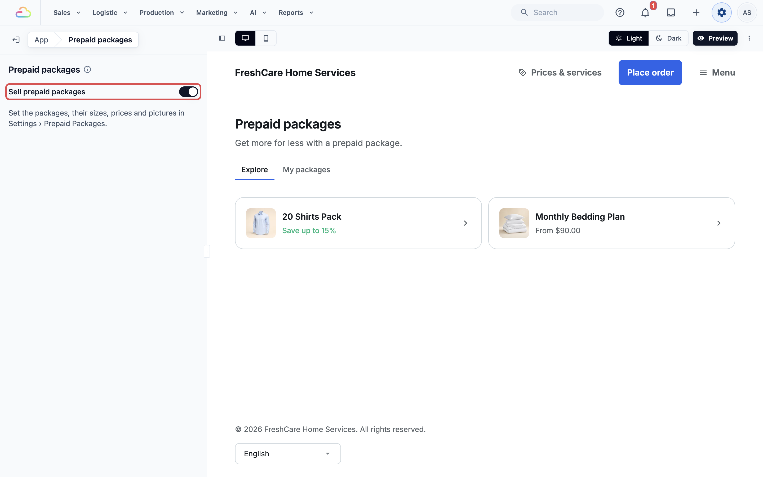The image size is (763, 477).
Task: Open the AS user avatar
Action: (x=747, y=13)
